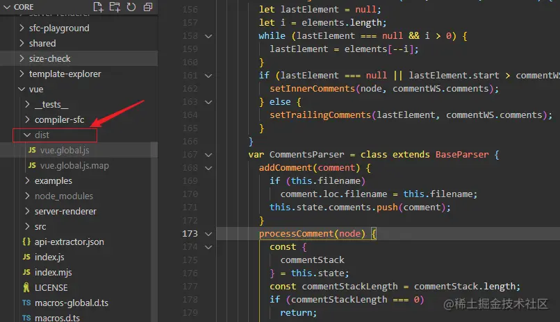This screenshot has height=322, width=560.
Task: Expand the size-check folder chevron
Action: (22, 58)
